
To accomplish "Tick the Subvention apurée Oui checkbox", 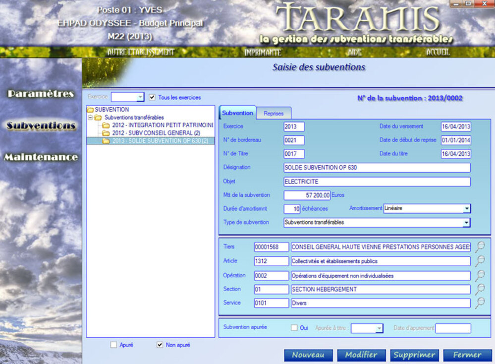I will click(294, 328).
